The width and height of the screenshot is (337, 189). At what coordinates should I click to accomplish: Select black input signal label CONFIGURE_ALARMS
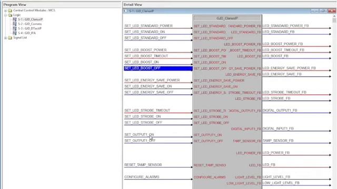(x=142, y=177)
